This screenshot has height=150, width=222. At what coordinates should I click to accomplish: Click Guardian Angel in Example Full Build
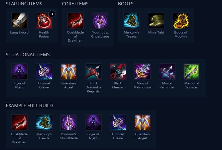tap(142, 123)
